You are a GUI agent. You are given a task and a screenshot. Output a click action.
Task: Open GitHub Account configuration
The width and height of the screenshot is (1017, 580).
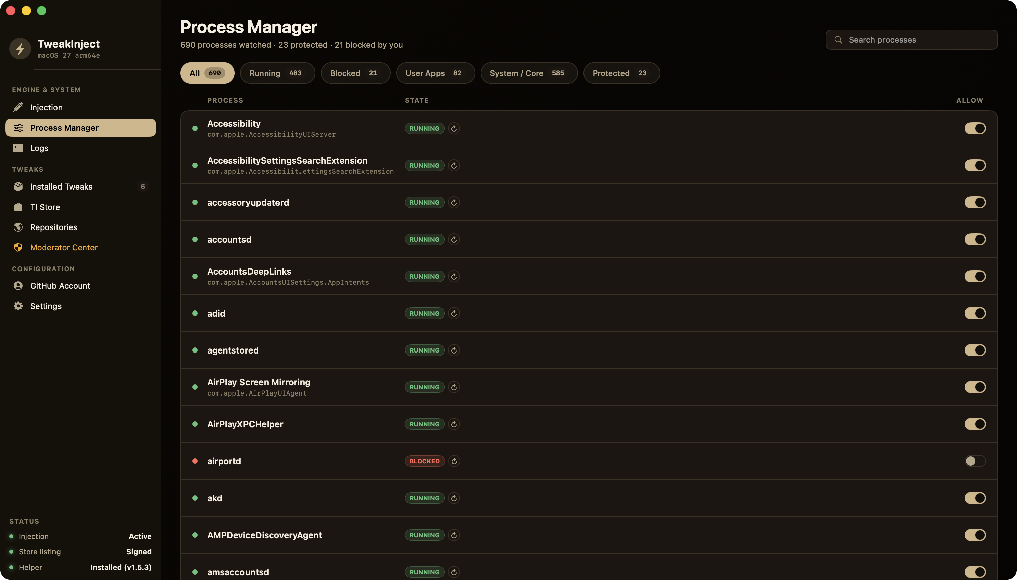click(x=80, y=286)
